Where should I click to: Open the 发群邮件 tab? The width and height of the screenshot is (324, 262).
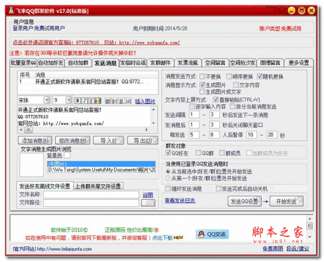pyautogui.click(x=160, y=63)
